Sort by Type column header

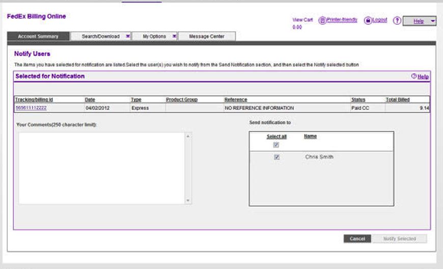pos(136,99)
